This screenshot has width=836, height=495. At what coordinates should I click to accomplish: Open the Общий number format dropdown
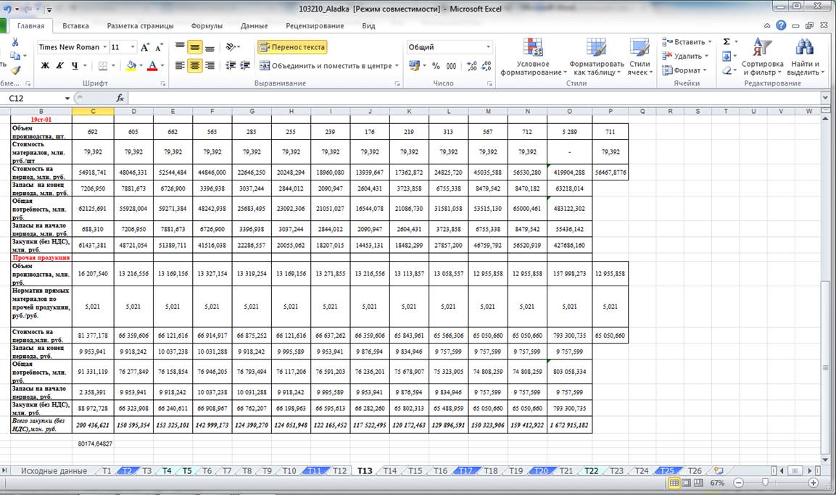coord(488,47)
